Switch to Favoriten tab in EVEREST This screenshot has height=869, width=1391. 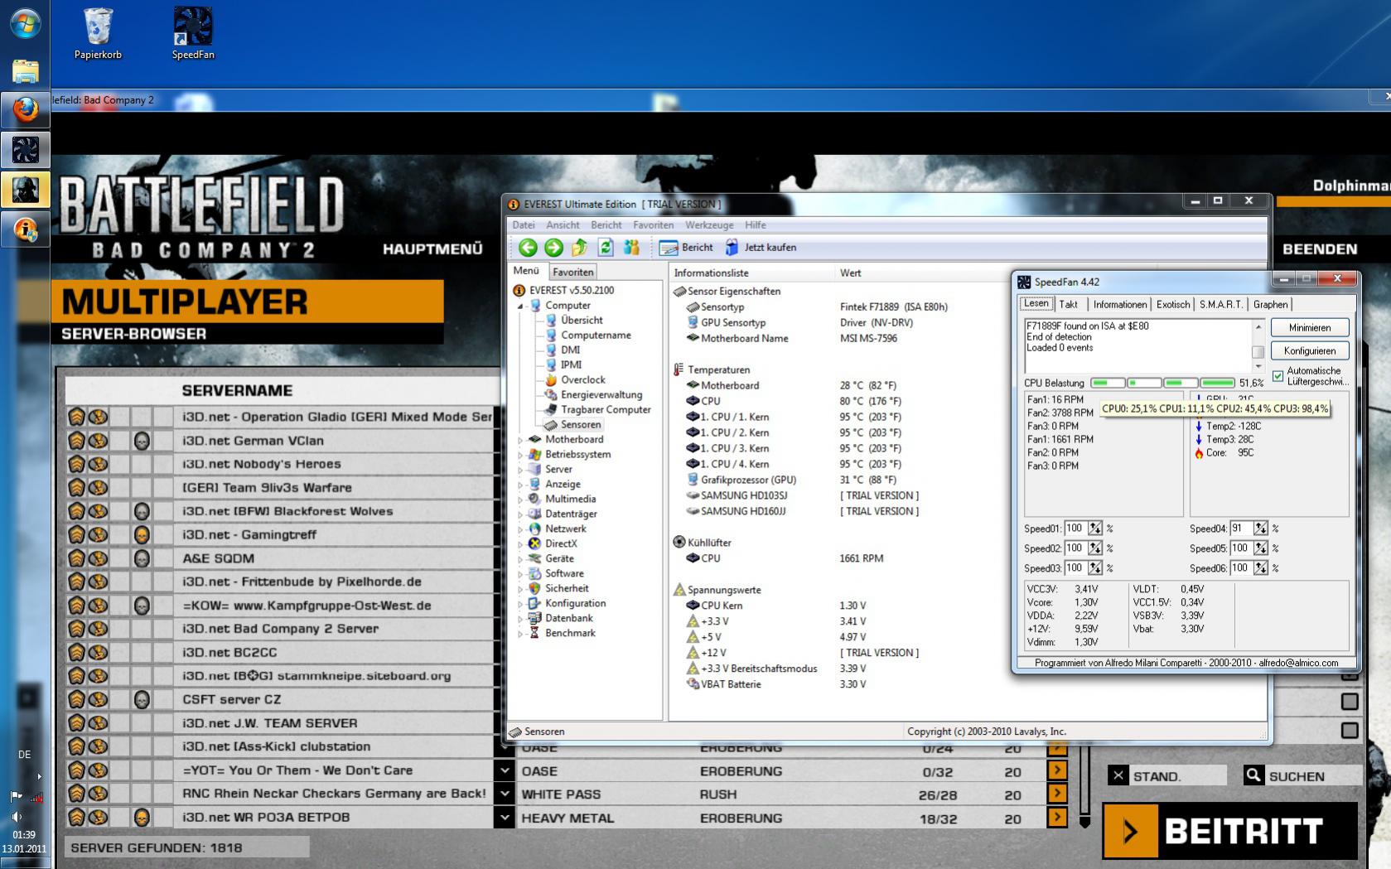pos(572,272)
